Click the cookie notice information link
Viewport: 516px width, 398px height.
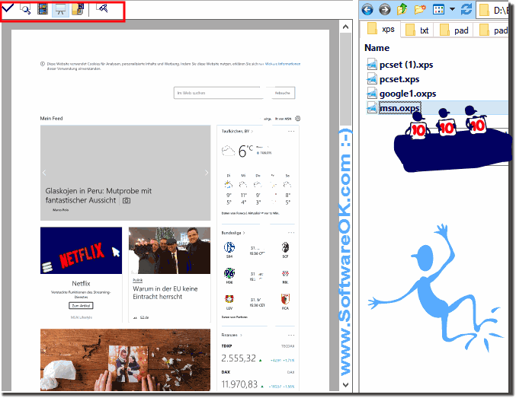click(x=282, y=64)
